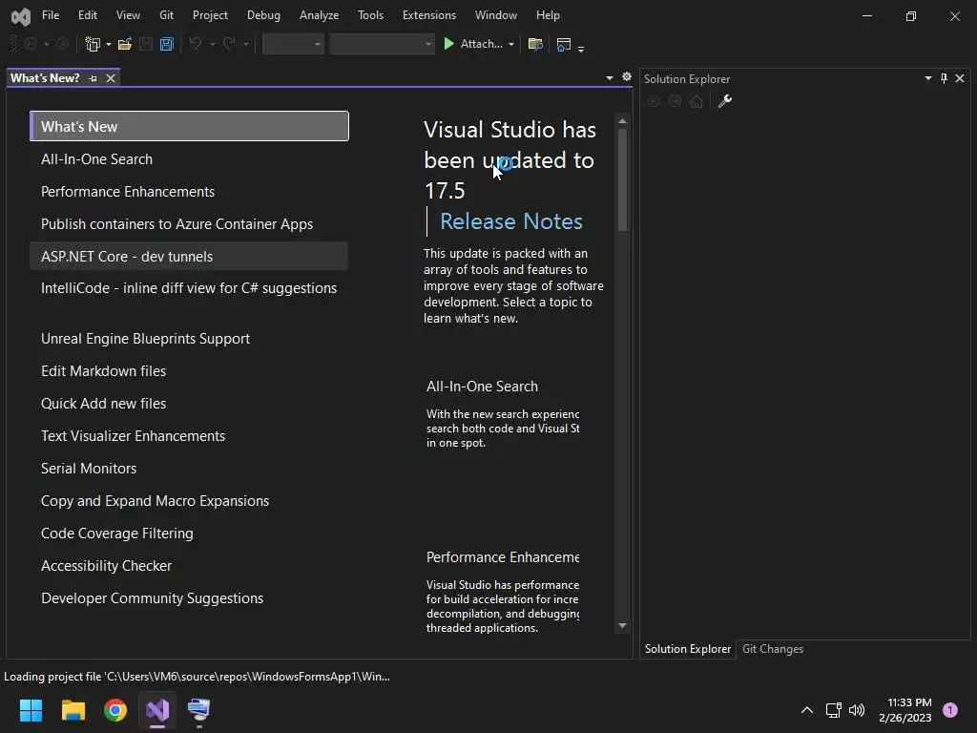The height and width of the screenshot is (733, 977).
Task: Select Publish containers to Azure Container Apps
Action: tap(189, 223)
